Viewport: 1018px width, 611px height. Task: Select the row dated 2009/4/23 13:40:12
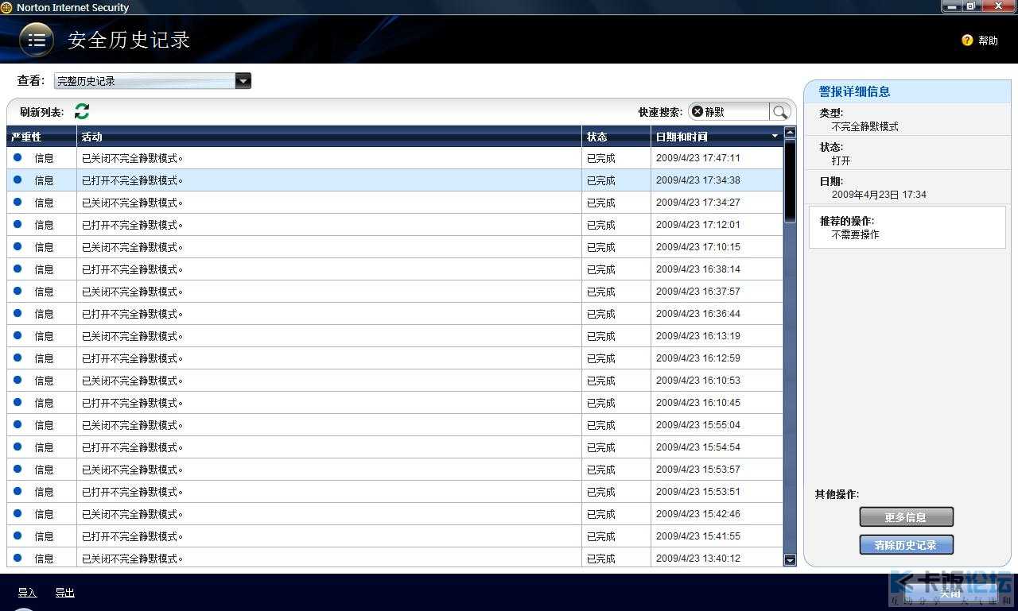pyautogui.click(x=395, y=558)
